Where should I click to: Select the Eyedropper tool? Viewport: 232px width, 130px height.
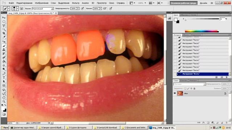[x=4, y=38]
